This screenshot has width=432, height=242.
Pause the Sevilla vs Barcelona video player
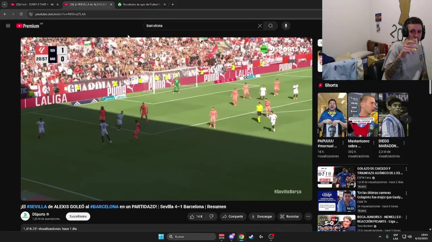pyautogui.click(x=166, y=119)
